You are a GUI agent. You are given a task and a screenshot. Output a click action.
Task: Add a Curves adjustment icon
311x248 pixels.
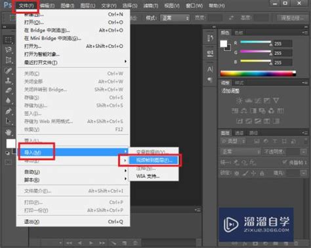point(258,100)
